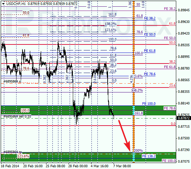This screenshot has width=191, height=169.
Task: Click the current price tag 0.87872
Action: click(x=184, y=118)
